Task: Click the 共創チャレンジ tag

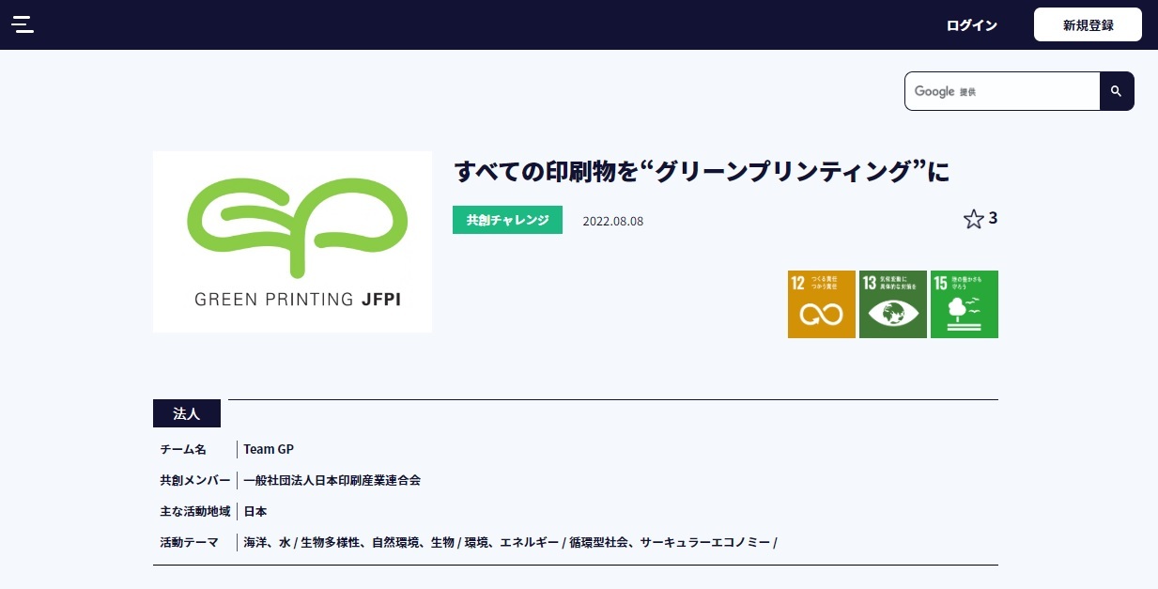Action: (507, 220)
